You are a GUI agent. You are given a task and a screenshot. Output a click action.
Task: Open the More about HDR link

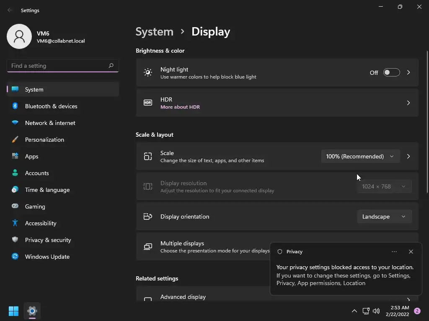tap(180, 107)
